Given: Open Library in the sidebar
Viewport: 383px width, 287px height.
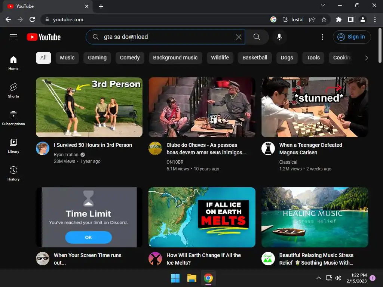Looking at the screenshot, I should 13,146.
